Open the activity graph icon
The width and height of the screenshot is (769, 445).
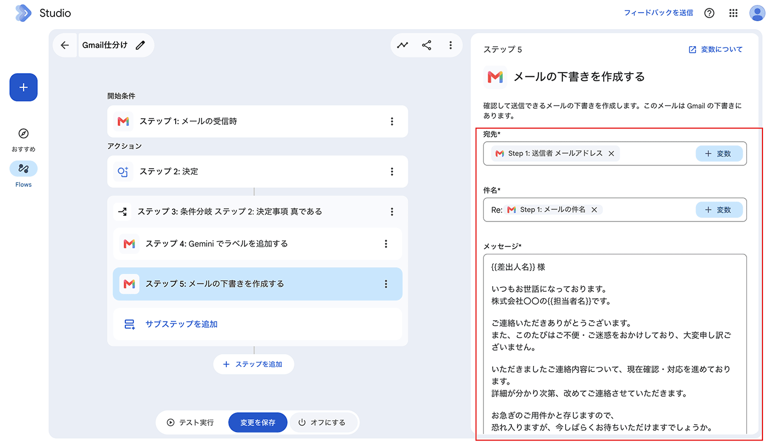[403, 45]
